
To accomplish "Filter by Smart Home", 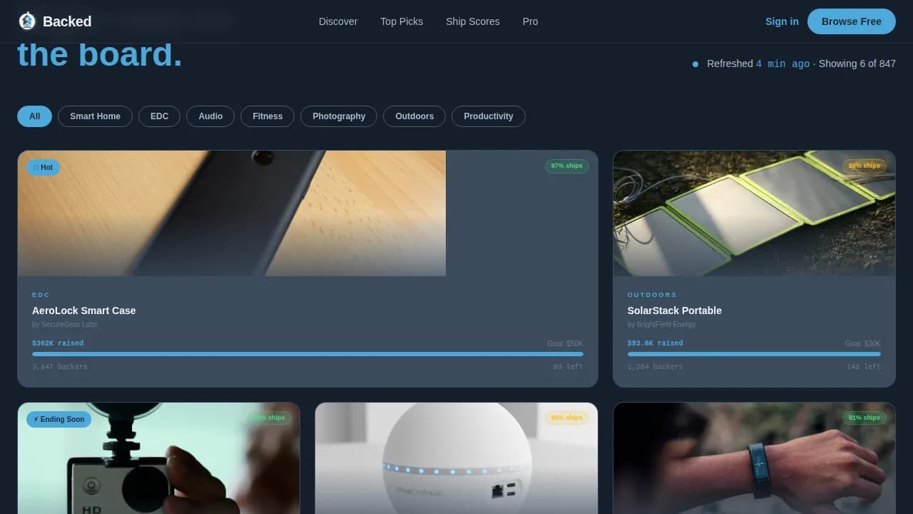I will (x=95, y=116).
